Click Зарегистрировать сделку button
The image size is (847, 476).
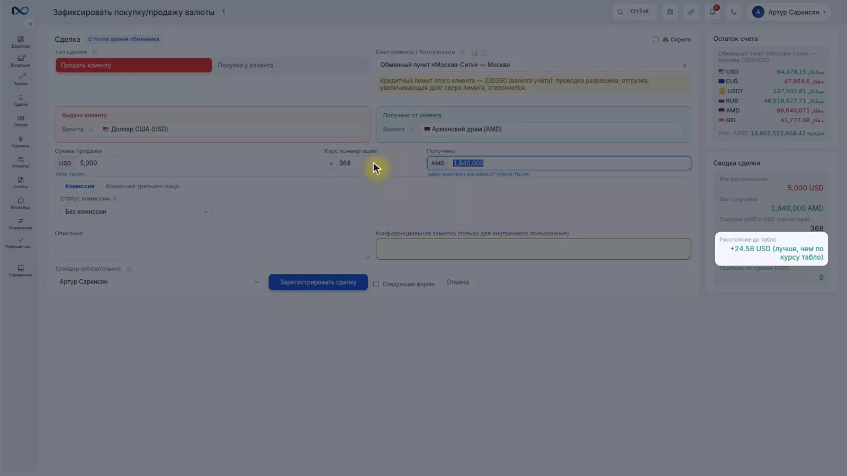tap(318, 282)
